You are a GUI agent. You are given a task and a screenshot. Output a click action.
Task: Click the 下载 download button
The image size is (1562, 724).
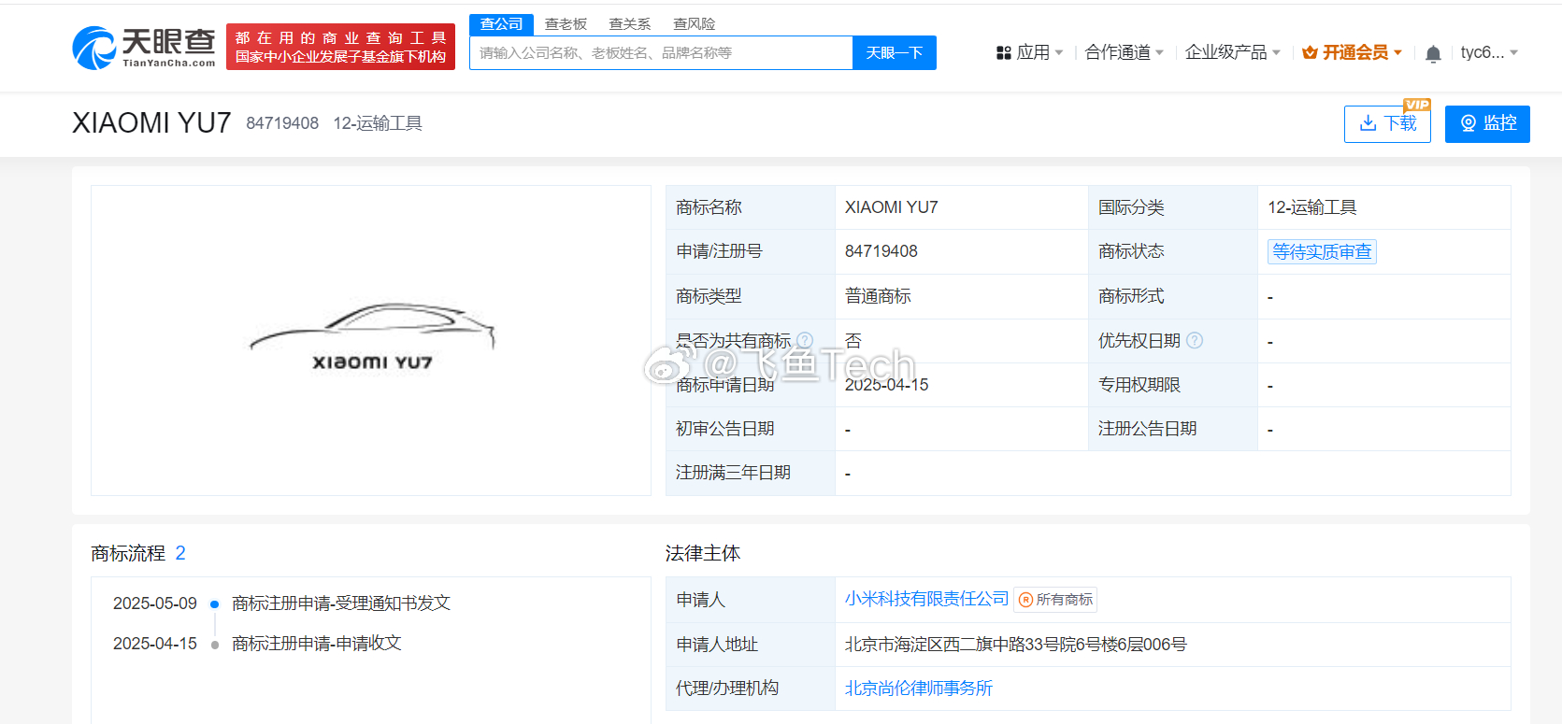point(1387,124)
